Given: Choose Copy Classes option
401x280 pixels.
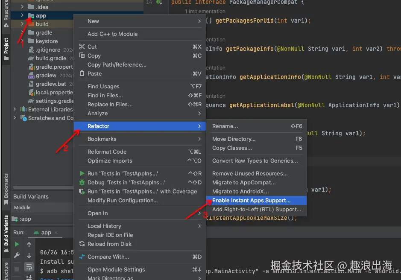Looking at the screenshot, I should pos(256,148).
